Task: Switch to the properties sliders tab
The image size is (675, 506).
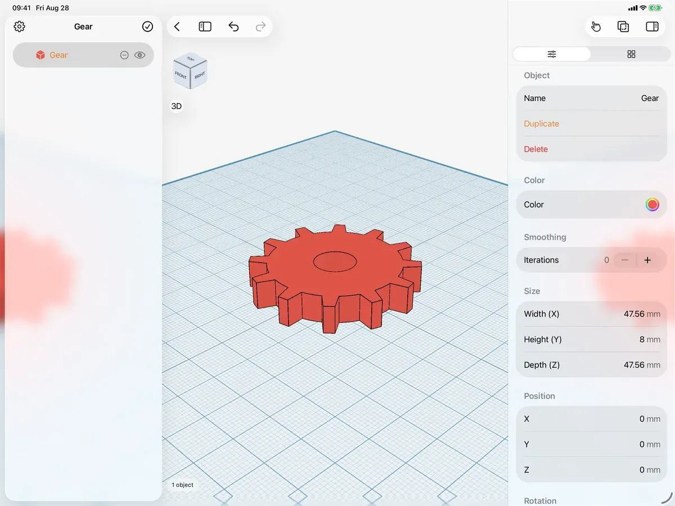Action: pos(552,54)
